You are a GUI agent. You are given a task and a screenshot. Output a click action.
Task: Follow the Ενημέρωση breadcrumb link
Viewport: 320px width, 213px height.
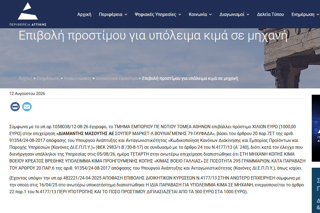click(48, 78)
